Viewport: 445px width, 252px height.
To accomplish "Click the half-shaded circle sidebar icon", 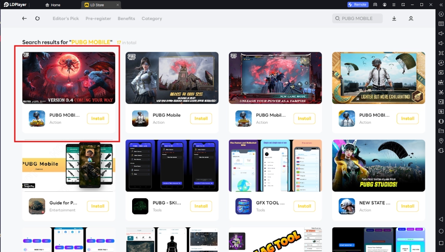I will click(441, 121).
